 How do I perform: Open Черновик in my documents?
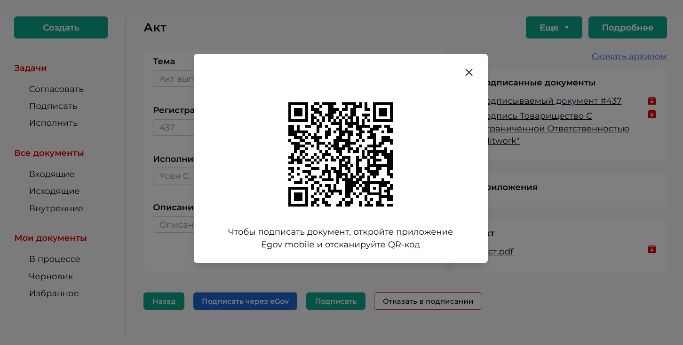pos(51,276)
